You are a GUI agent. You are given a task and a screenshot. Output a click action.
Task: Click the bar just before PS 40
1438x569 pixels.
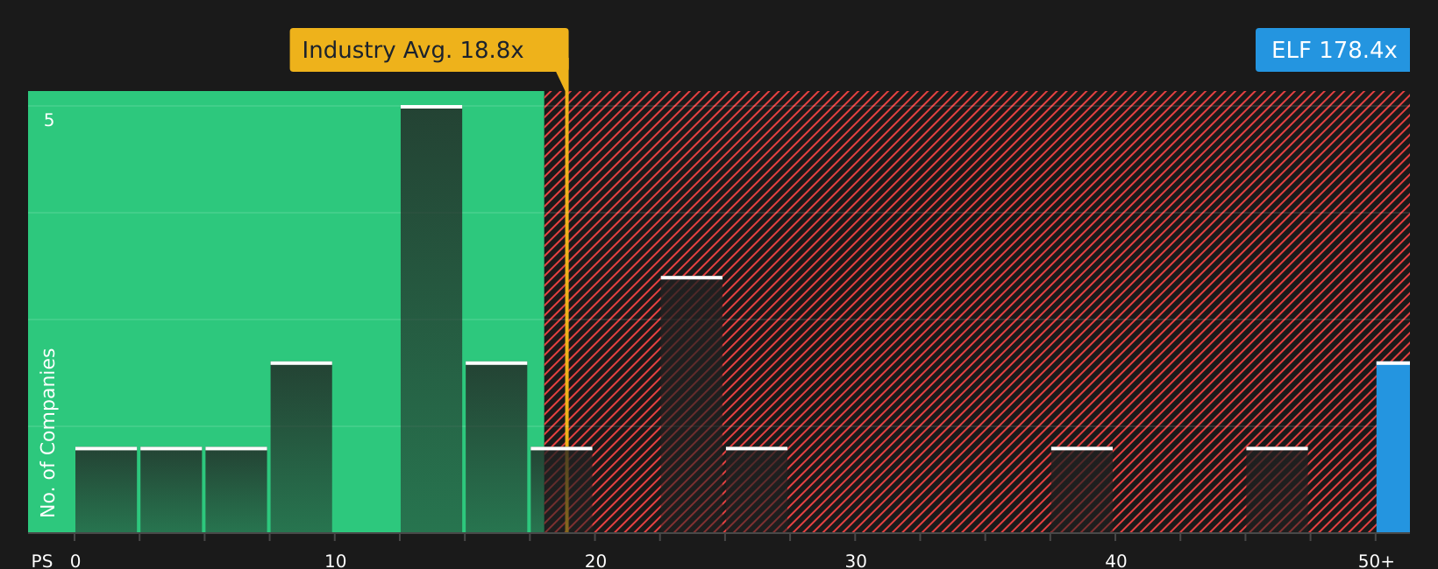point(1082,490)
